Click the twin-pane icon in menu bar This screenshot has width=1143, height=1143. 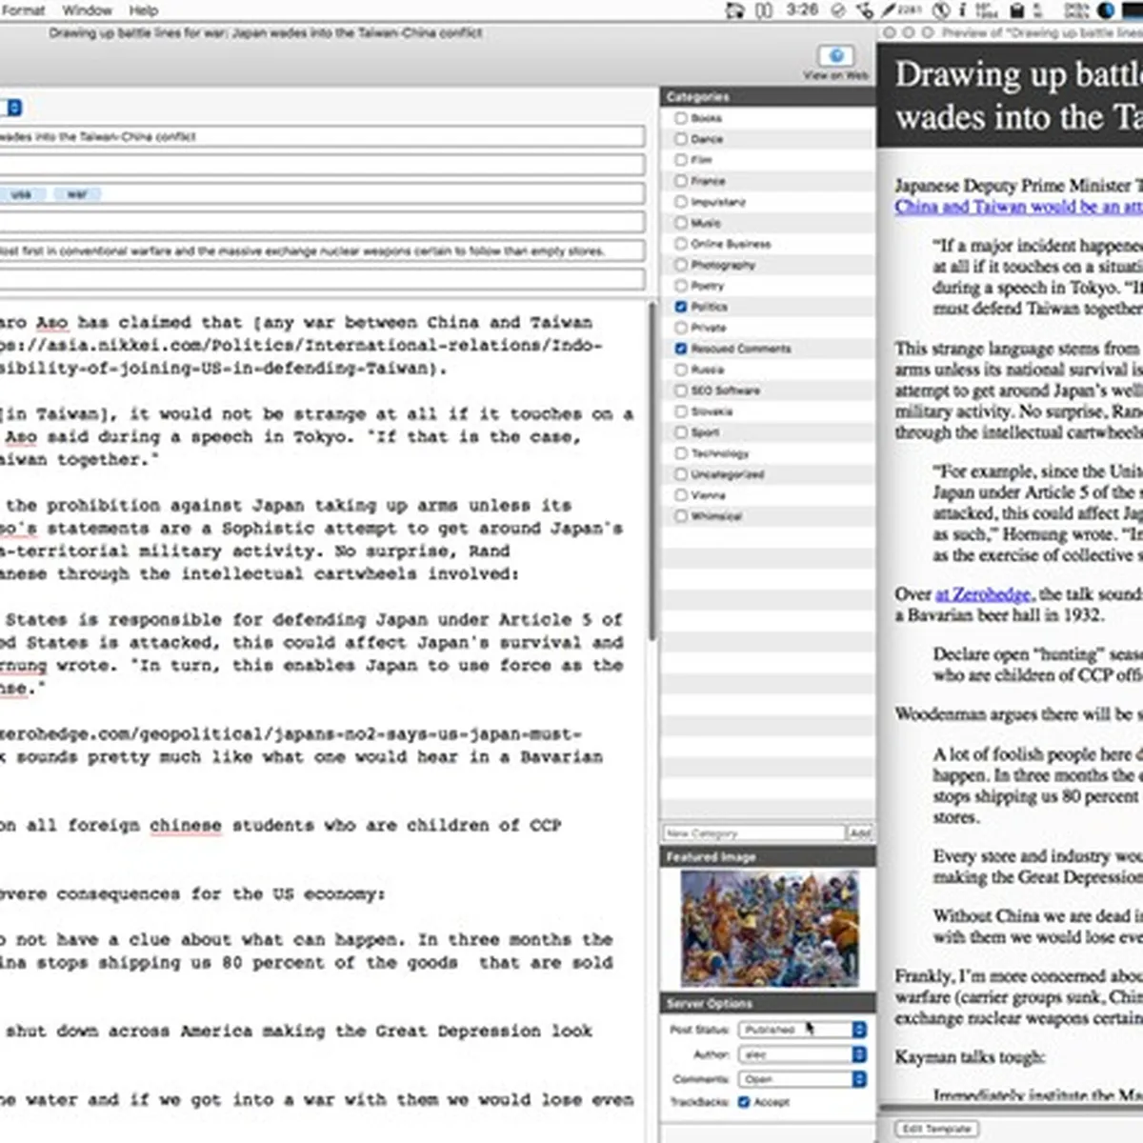(764, 10)
